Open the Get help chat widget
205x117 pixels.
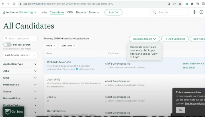(x=14, y=112)
